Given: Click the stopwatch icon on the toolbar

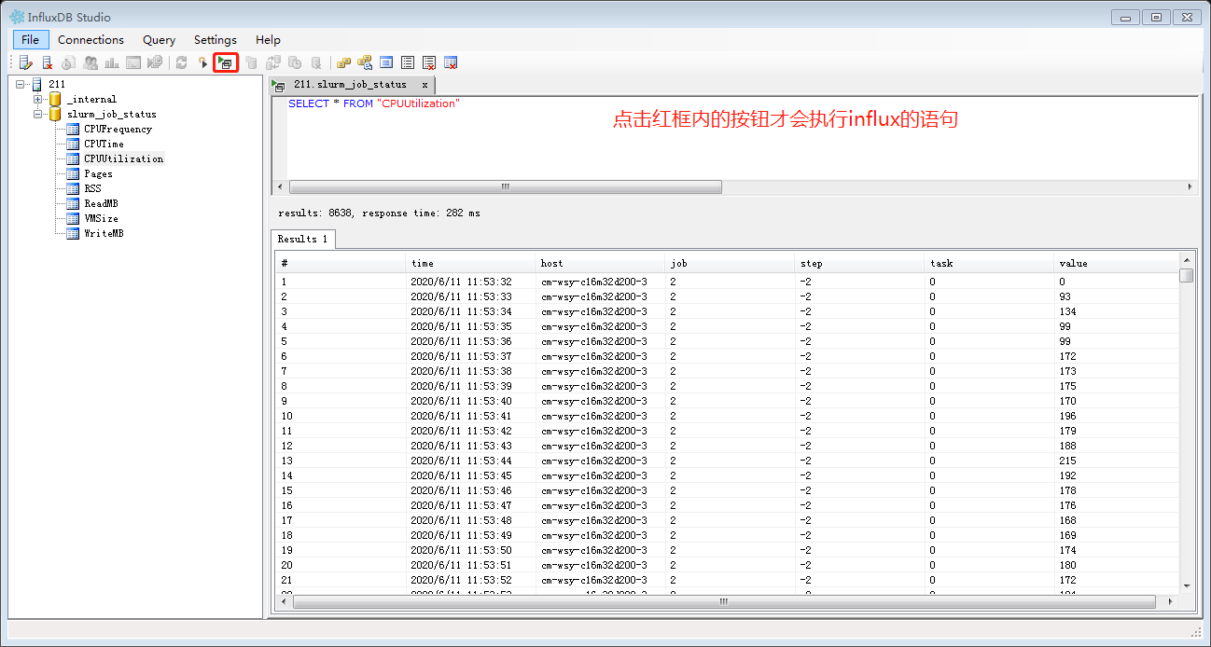Looking at the screenshot, I should tap(65, 62).
